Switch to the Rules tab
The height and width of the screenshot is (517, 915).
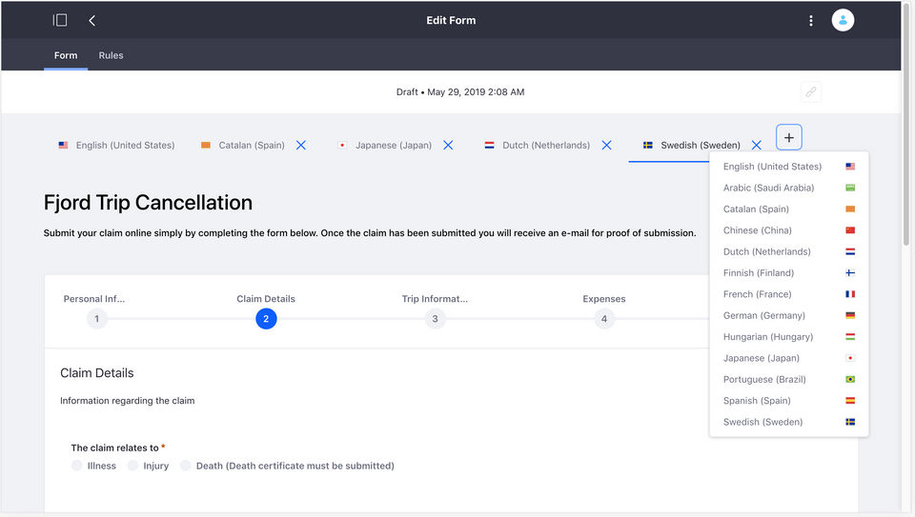pyautogui.click(x=111, y=55)
